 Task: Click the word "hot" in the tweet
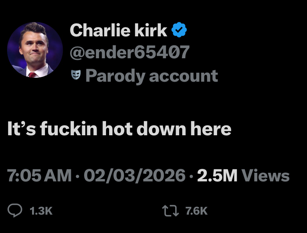pyautogui.click(x=116, y=129)
